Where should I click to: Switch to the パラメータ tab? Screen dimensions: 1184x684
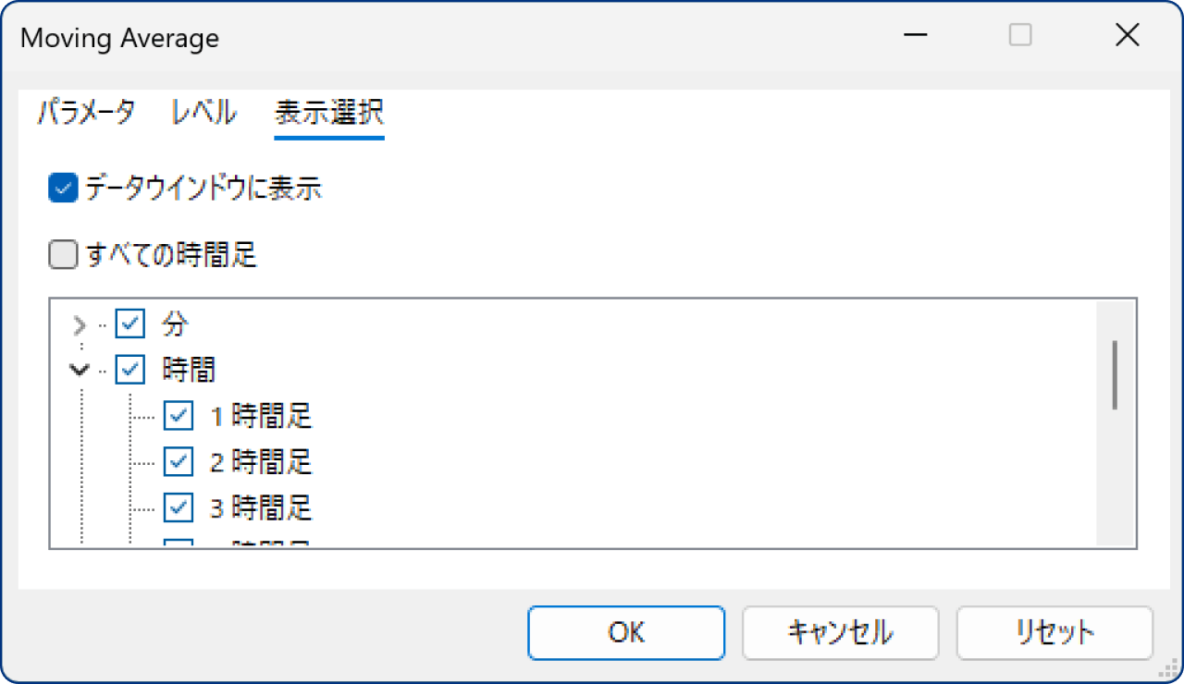[86, 111]
